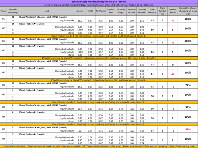Viewport: 198px width, 148px height.
Task: Select the '52%' cumulative chance cell
Action: pyautogui.click(x=188, y=107)
